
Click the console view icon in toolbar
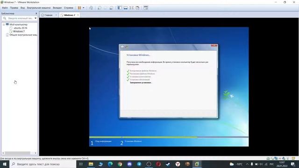coord(146,8)
